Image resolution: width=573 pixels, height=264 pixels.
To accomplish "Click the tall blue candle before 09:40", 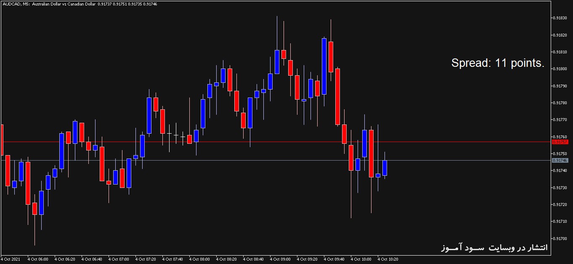I will click(x=324, y=66).
